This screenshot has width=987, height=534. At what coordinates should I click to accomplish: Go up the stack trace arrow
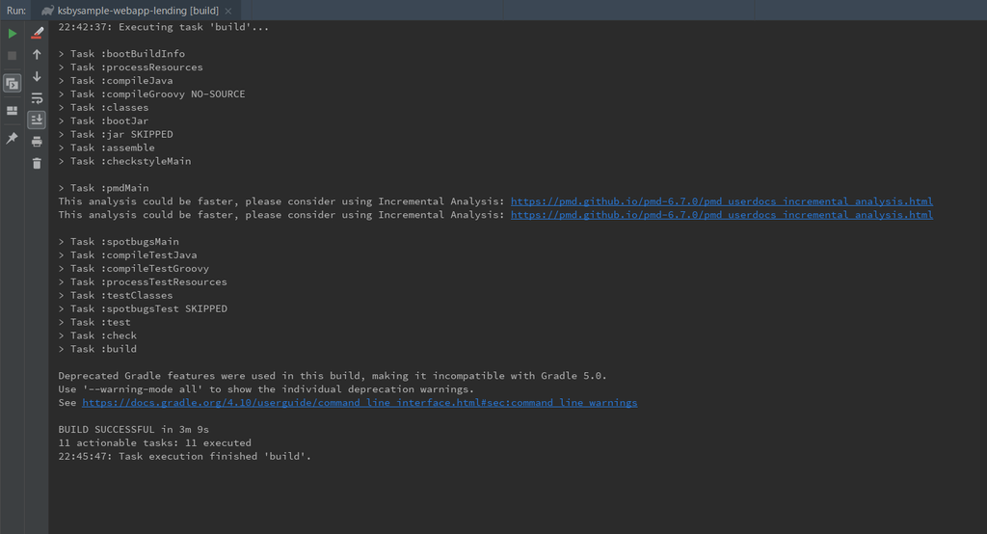38,55
